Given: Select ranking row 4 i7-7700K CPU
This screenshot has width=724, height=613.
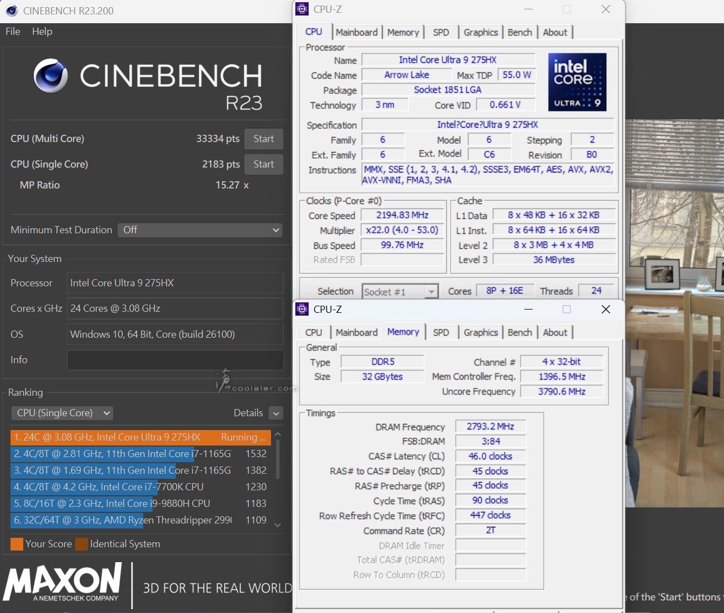Looking at the screenshot, I should pos(140,487).
